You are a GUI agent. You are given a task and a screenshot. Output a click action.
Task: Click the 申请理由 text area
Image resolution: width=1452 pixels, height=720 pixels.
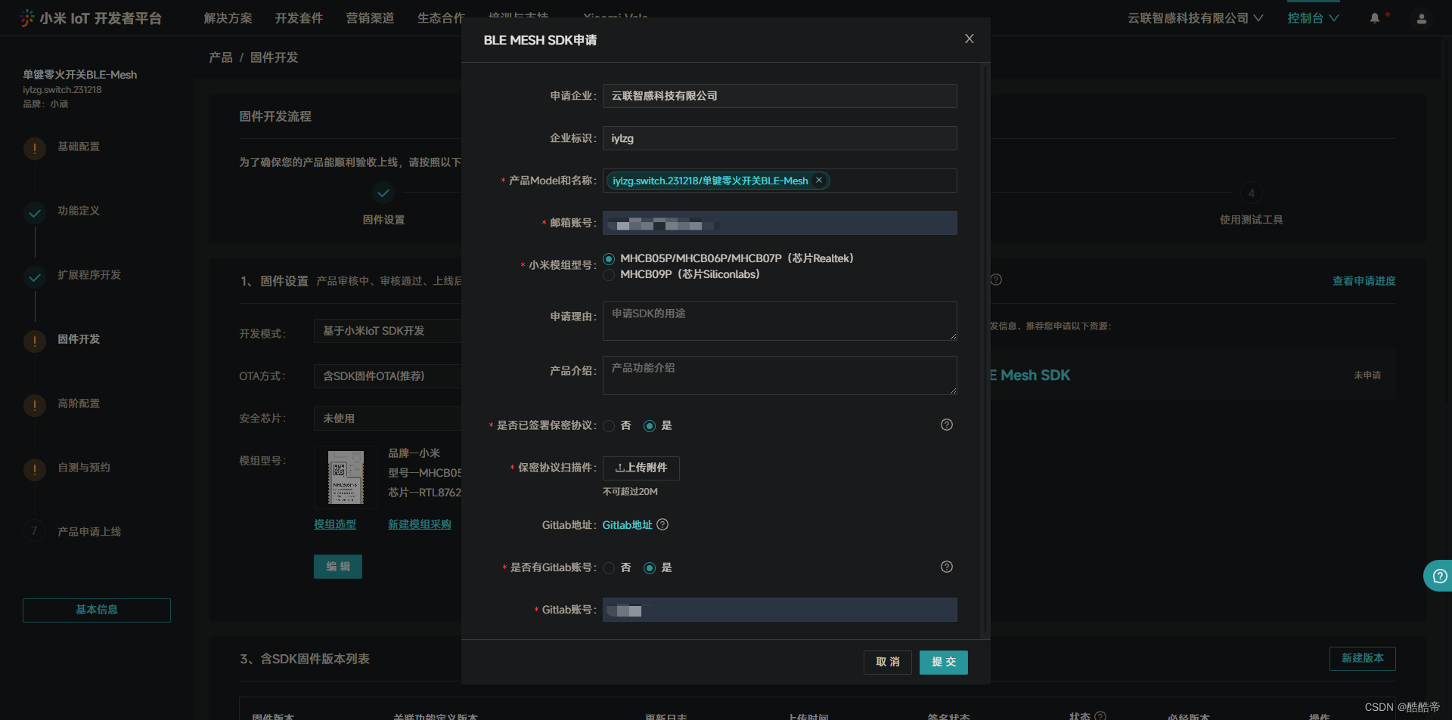coord(780,321)
